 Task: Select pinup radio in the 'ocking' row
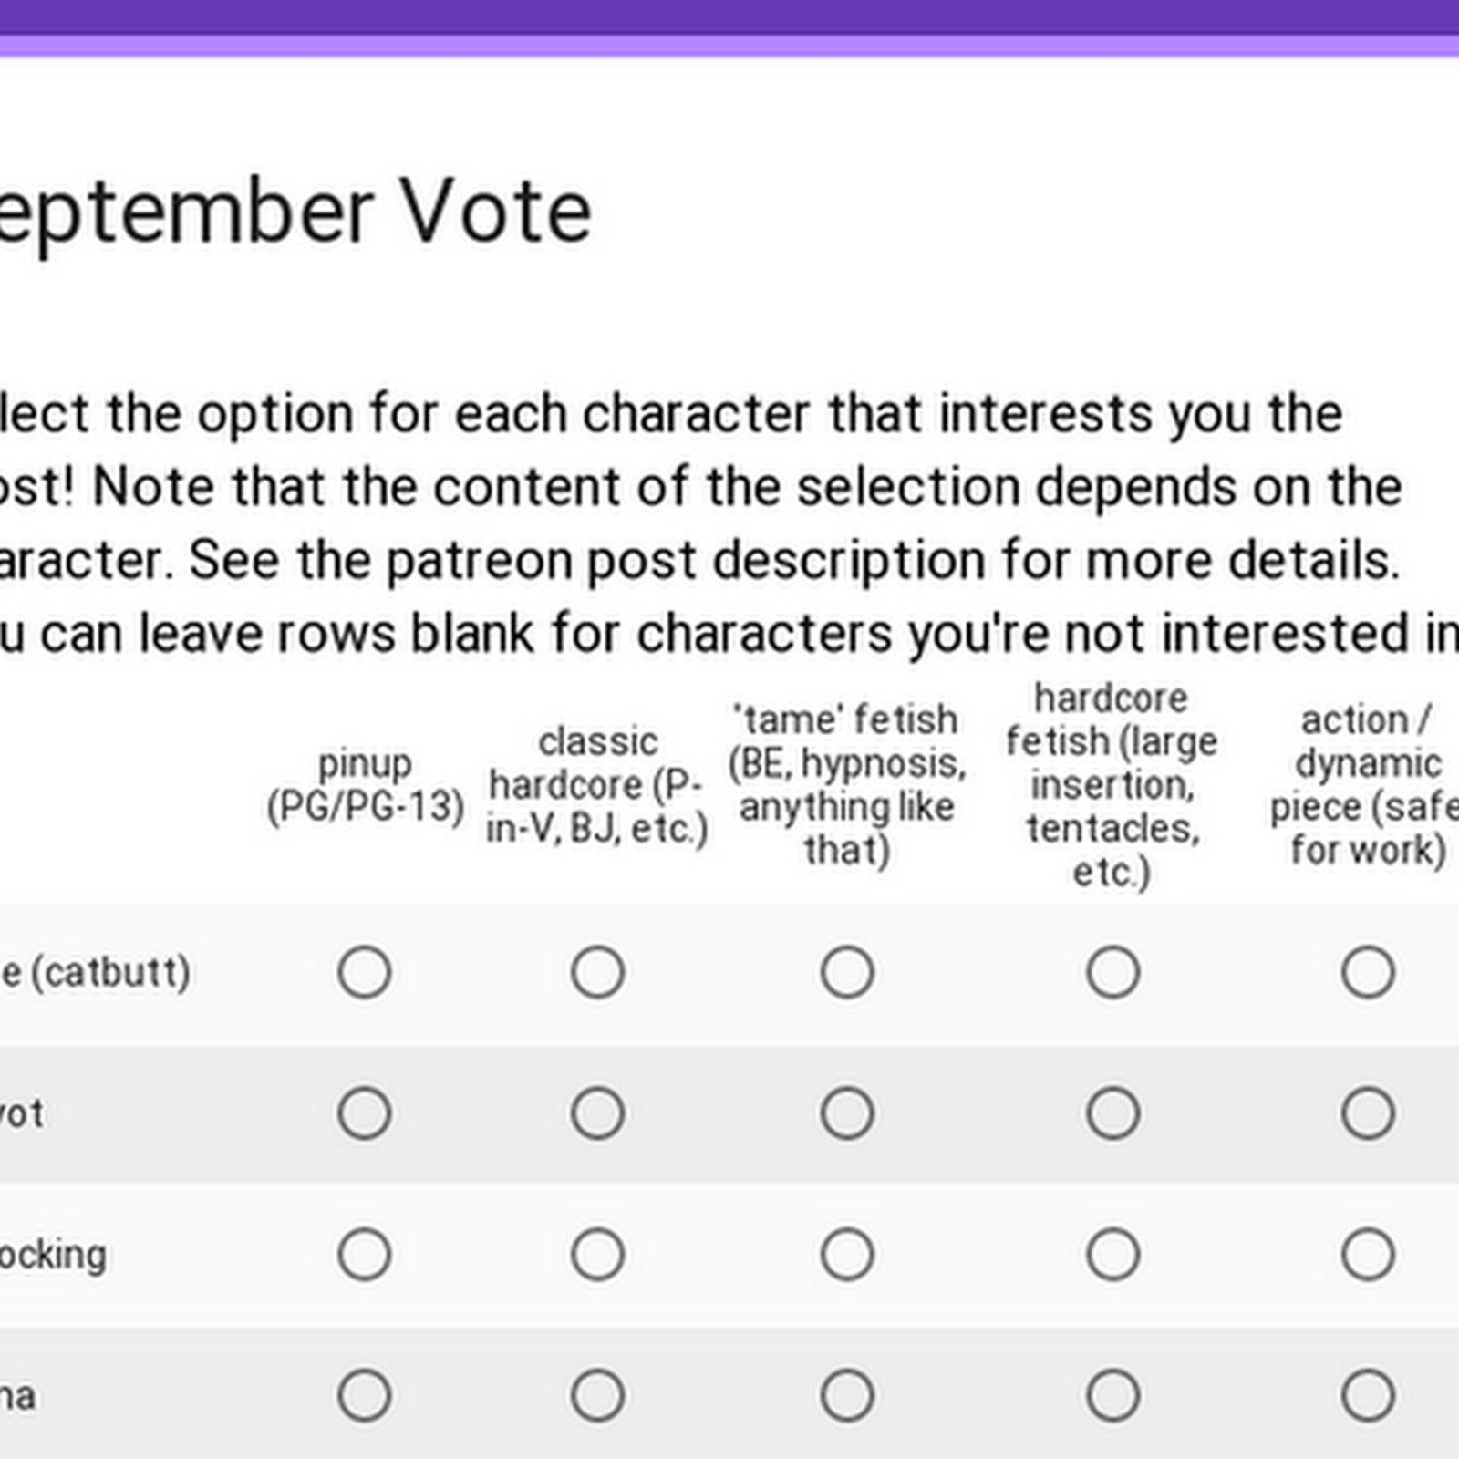coord(365,1255)
